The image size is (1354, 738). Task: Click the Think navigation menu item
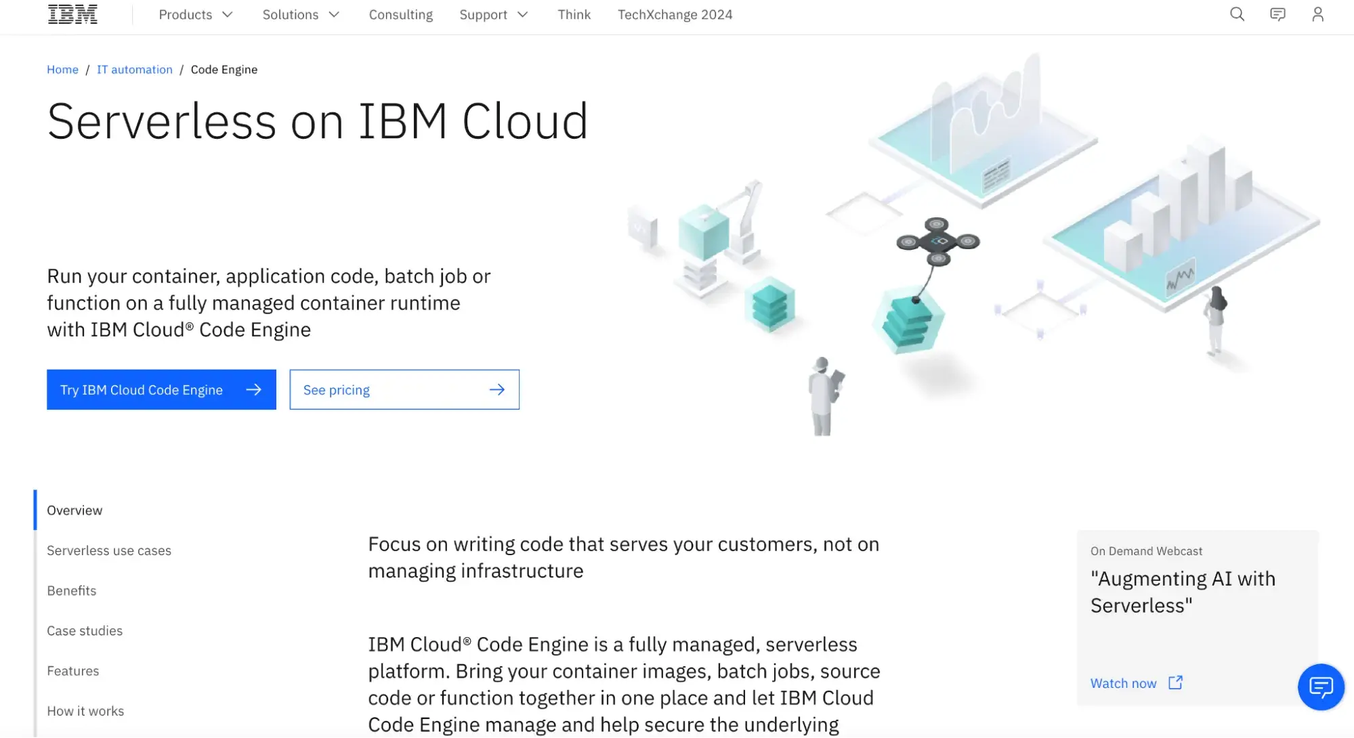574,14
